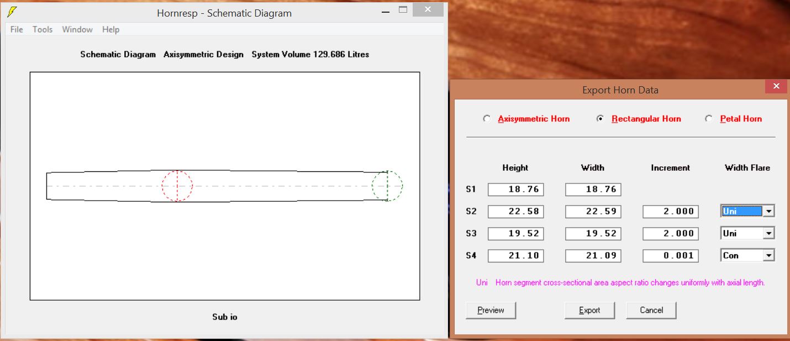
Task: Click the Preview button
Action: [491, 310]
